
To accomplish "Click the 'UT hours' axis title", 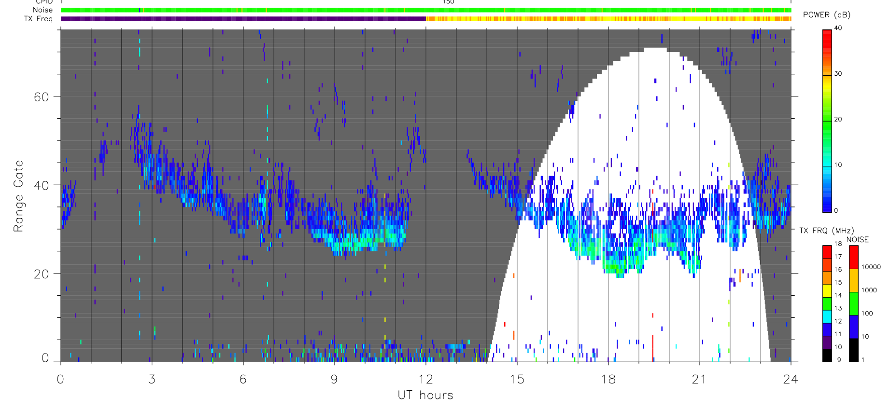I will point(425,395).
